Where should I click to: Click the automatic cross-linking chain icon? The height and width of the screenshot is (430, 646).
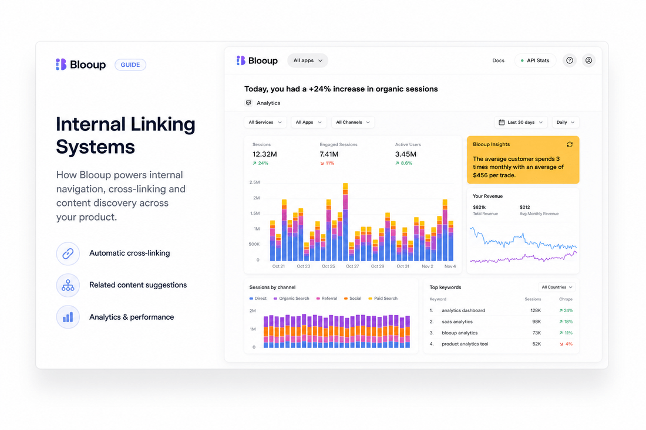click(x=68, y=253)
